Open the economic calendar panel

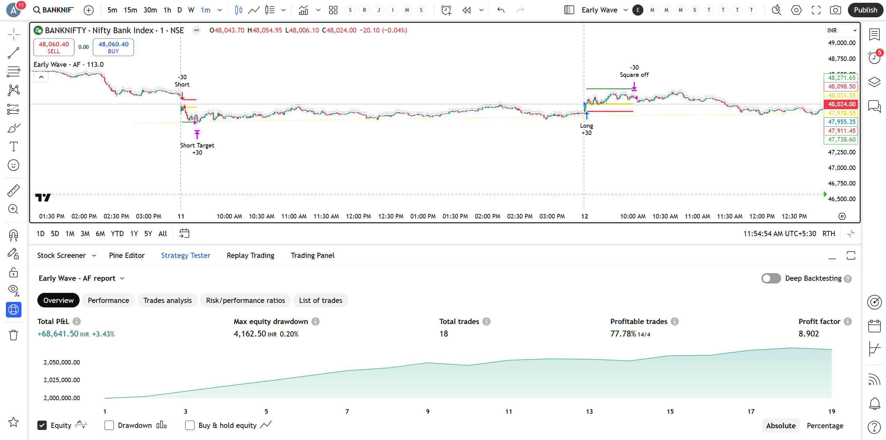(x=874, y=326)
